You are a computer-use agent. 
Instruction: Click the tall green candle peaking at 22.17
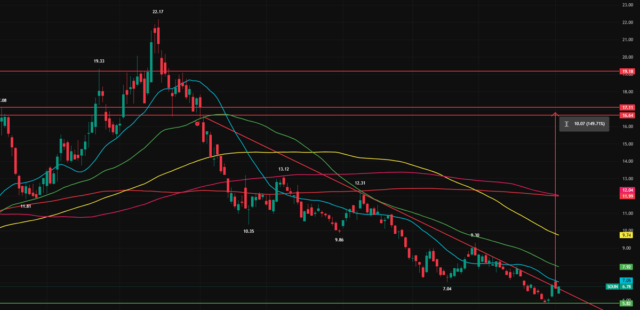(x=151, y=57)
